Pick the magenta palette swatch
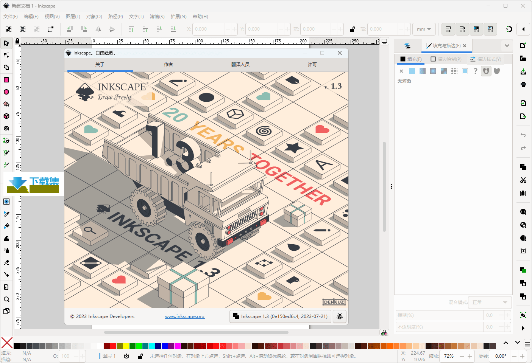 [x=178, y=346]
